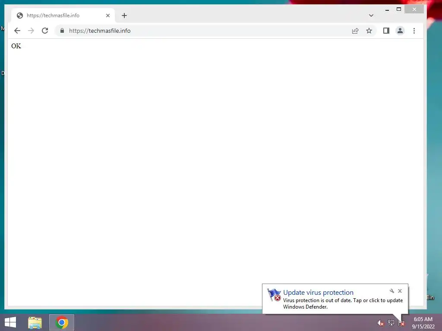Click the OK text on the page
This screenshot has height=331, width=442.
click(16, 46)
